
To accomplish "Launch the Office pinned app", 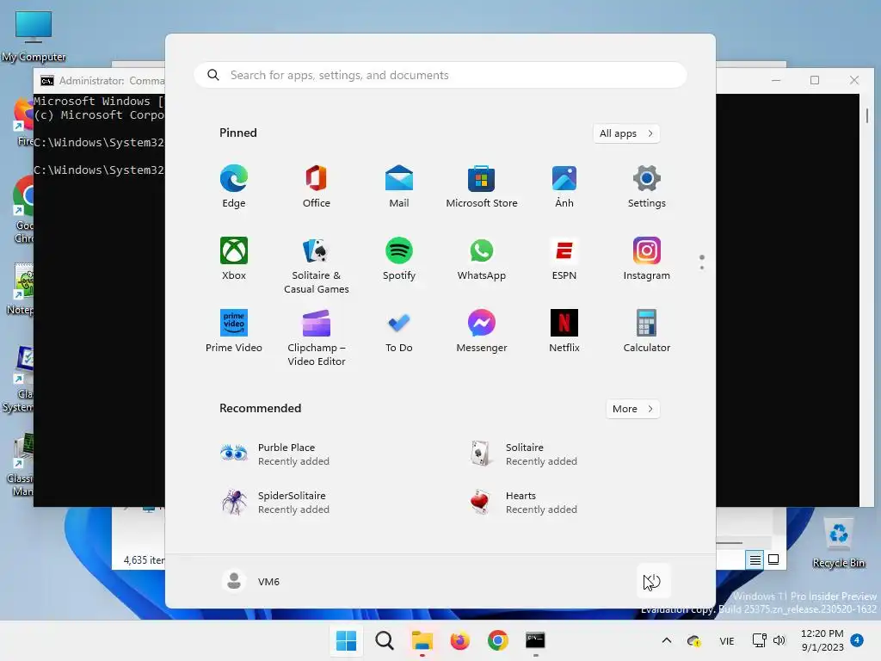I will (x=317, y=187).
